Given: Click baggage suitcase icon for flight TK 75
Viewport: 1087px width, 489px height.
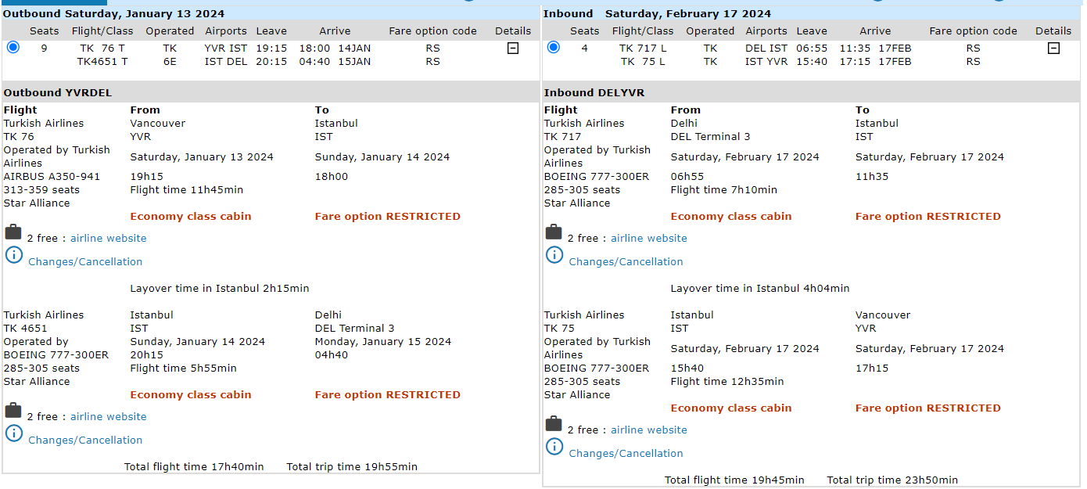Looking at the screenshot, I should click(x=554, y=424).
